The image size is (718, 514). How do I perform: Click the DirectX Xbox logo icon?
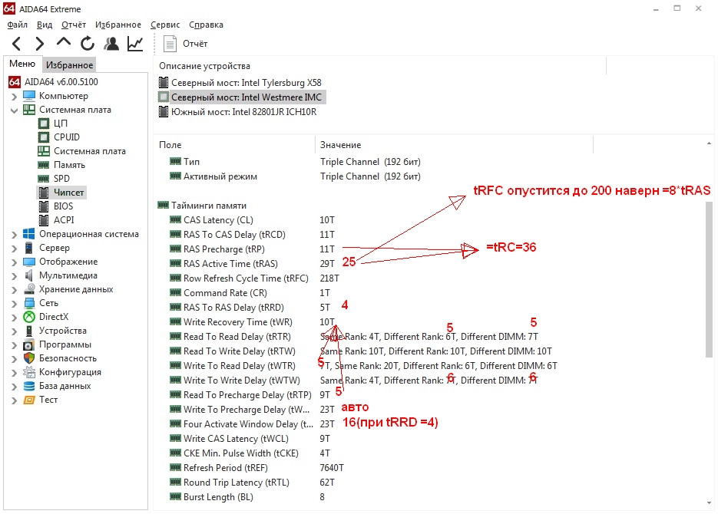coord(29,316)
